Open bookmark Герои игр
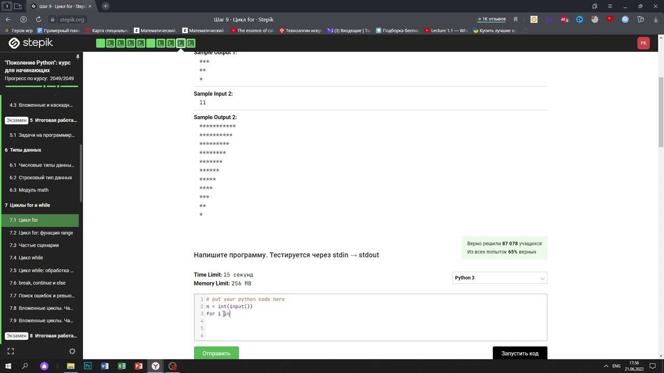Screen dimensions: 664x373 [19, 31]
